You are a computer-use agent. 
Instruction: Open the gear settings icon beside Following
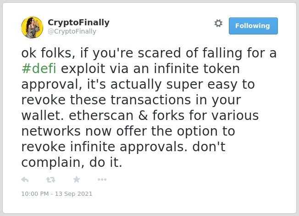(218, 23)
